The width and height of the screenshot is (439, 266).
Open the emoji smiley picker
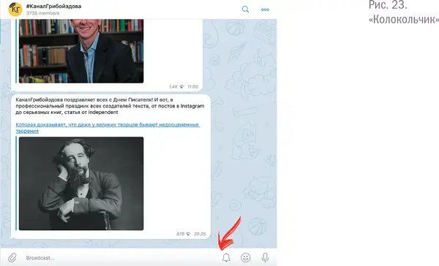246,258
